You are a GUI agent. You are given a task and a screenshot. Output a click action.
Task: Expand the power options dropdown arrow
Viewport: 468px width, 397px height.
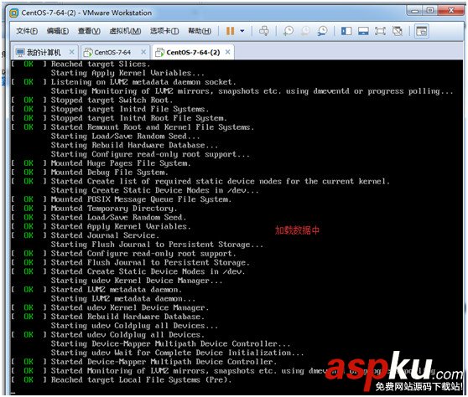tap(242, 31)
